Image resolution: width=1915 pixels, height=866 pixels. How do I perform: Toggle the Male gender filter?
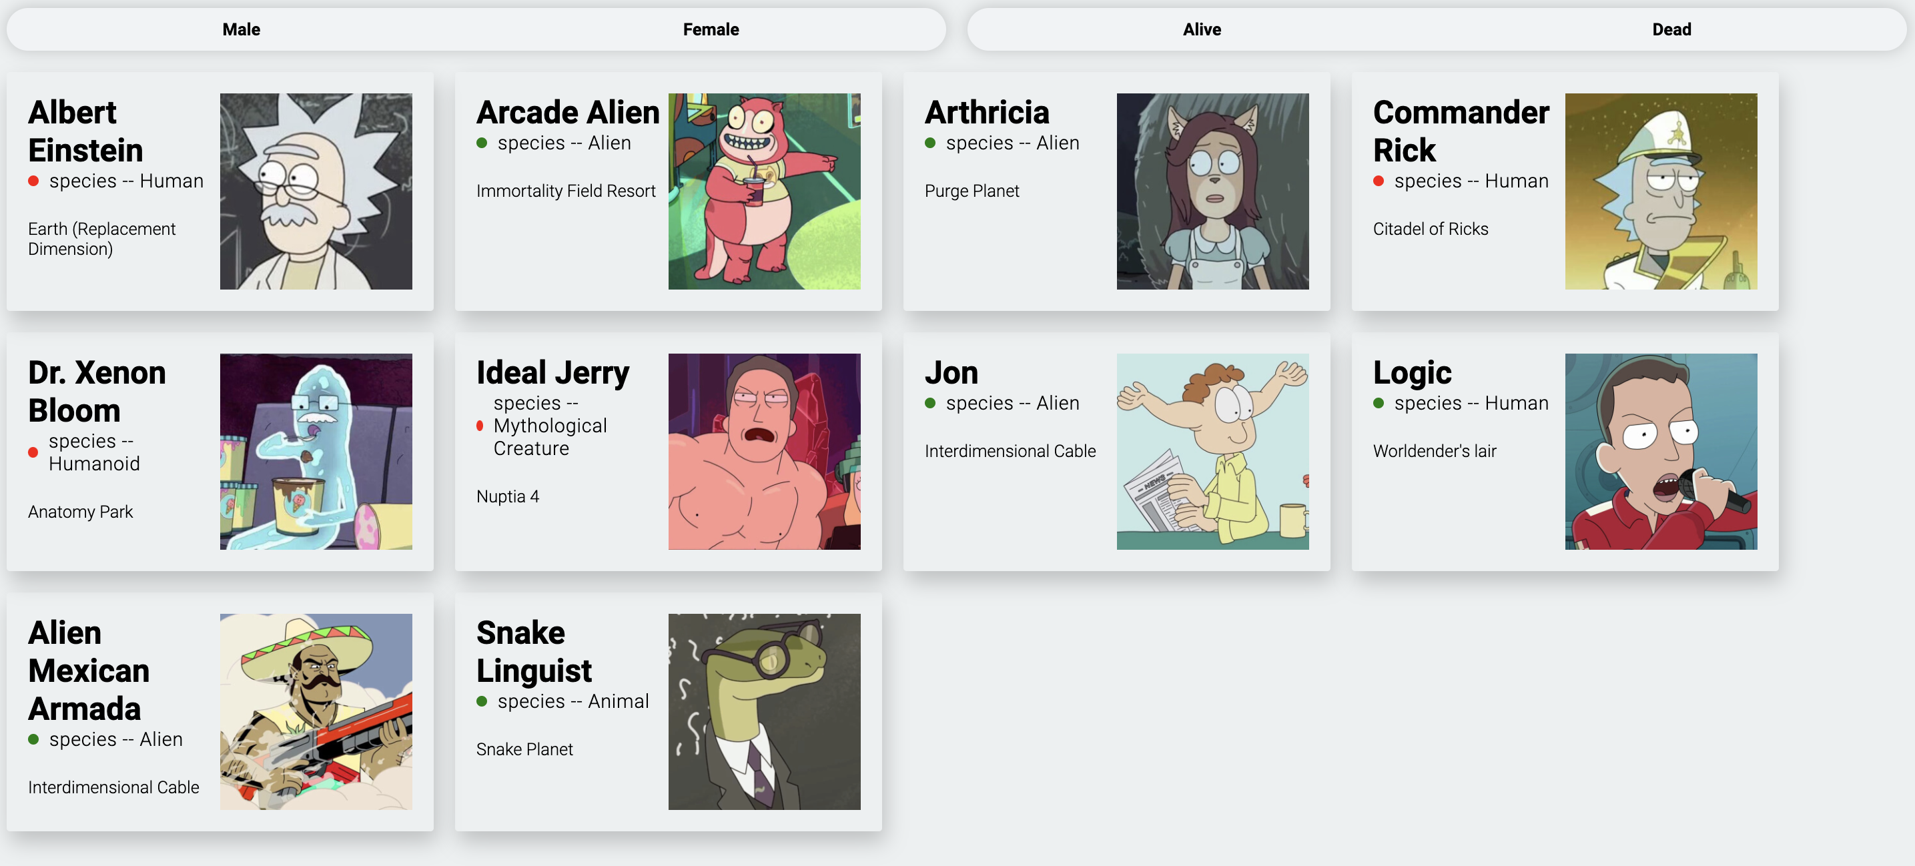[x=241, y=29]
